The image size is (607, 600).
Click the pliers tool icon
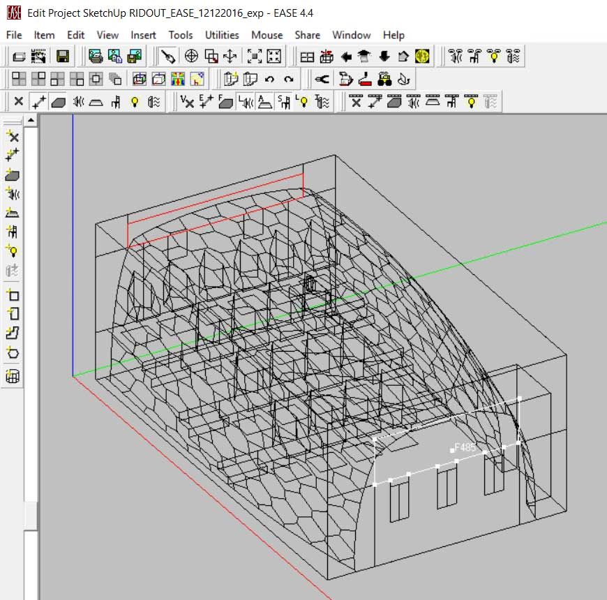[x=322, y=80]
